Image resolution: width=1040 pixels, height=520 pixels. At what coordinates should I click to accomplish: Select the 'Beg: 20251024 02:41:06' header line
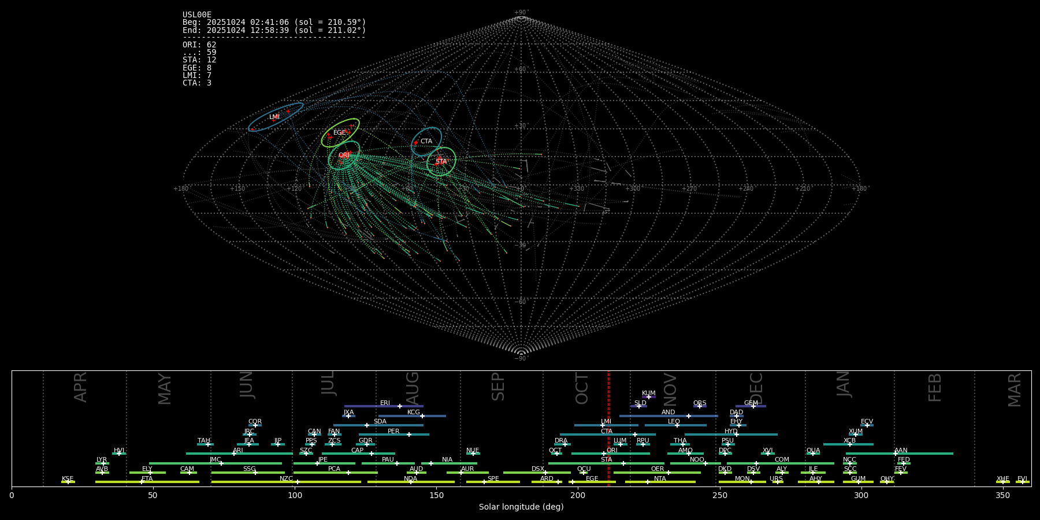(274, 23)
